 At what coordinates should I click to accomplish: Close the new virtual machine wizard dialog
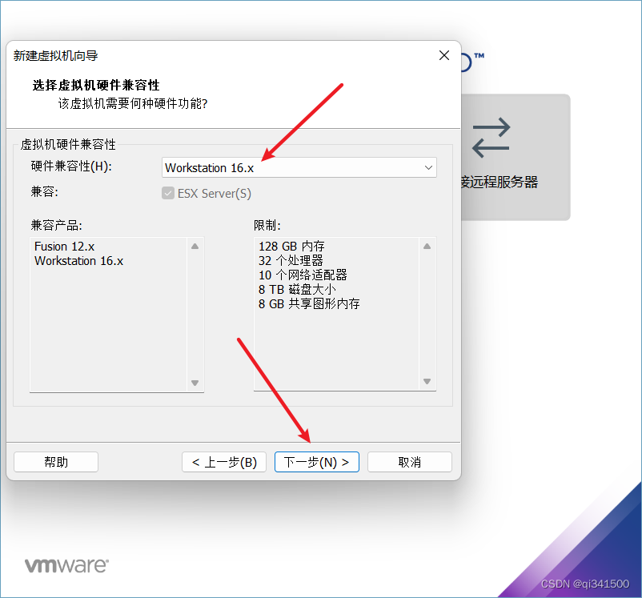point(444,55)
